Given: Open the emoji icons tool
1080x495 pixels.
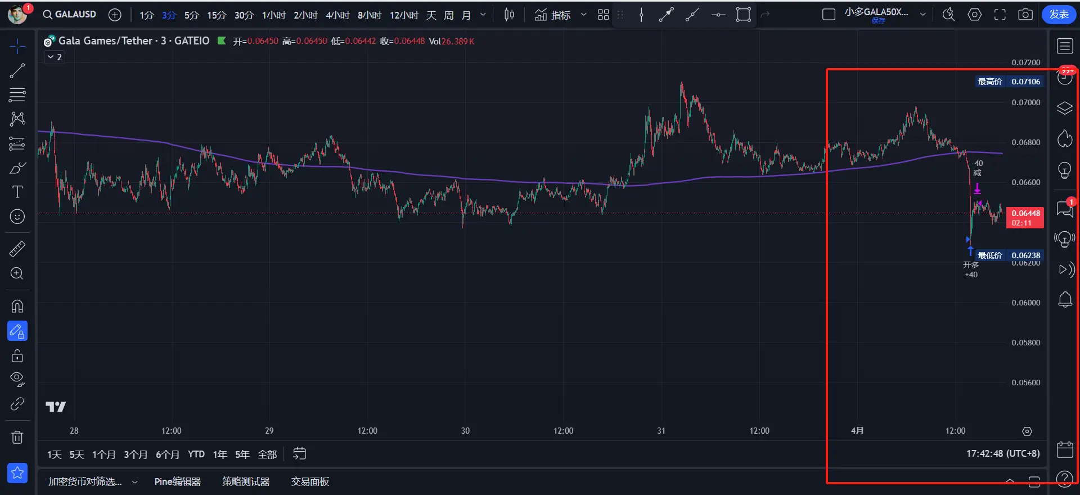Looking at the screenshot, I should pos(17,217).
